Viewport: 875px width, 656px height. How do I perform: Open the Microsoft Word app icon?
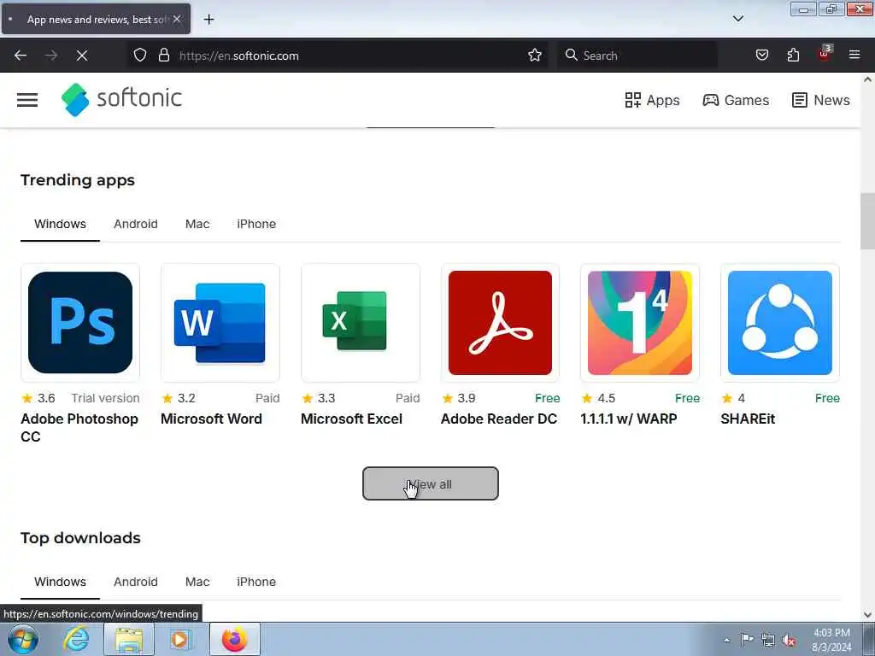[220, 322]
